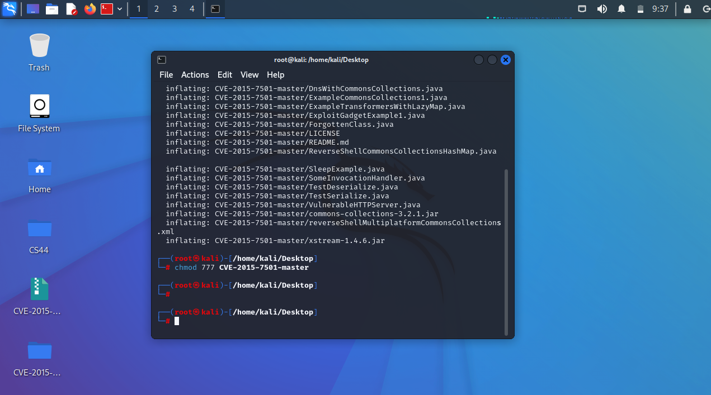Launch Firefox from the panel

[x=90, y=9]
